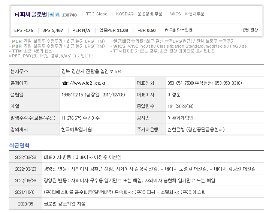269x213 pixels.
Task: Click EPS value -176
Action: [28, 30]
